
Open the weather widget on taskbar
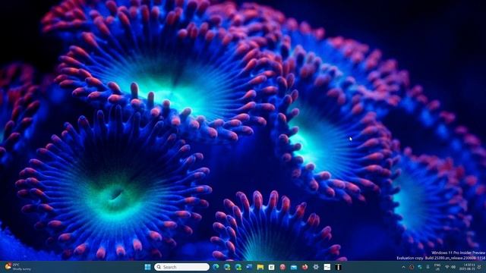(x=17, y=267)
